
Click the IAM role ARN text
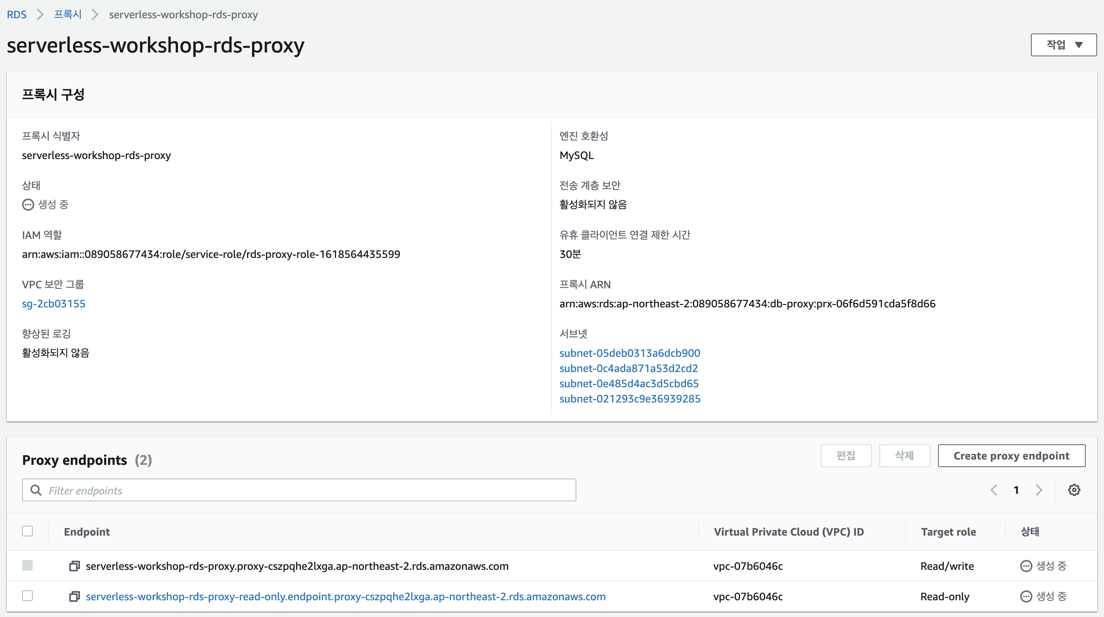point(211,254)
